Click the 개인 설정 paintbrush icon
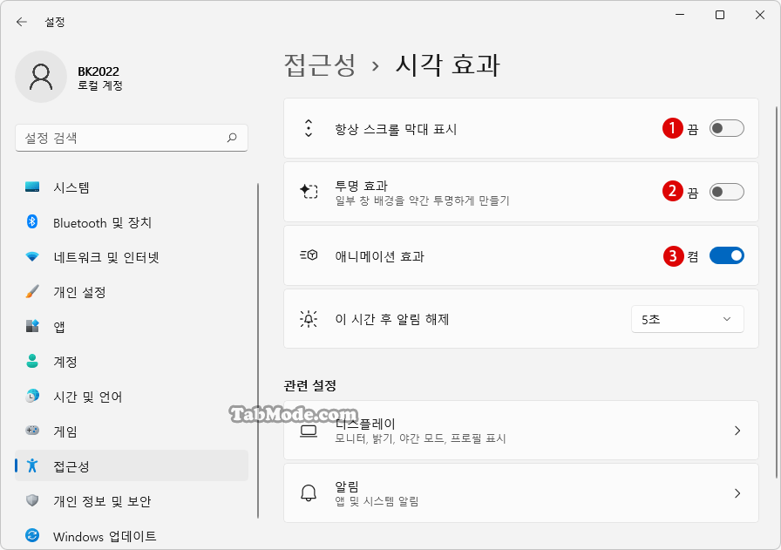This screenshot has height=550, width=781. (x=32, y=291)
